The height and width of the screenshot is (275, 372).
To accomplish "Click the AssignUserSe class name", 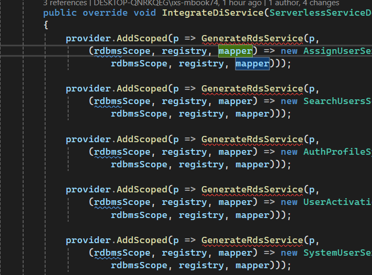I will tap(337, 51).
